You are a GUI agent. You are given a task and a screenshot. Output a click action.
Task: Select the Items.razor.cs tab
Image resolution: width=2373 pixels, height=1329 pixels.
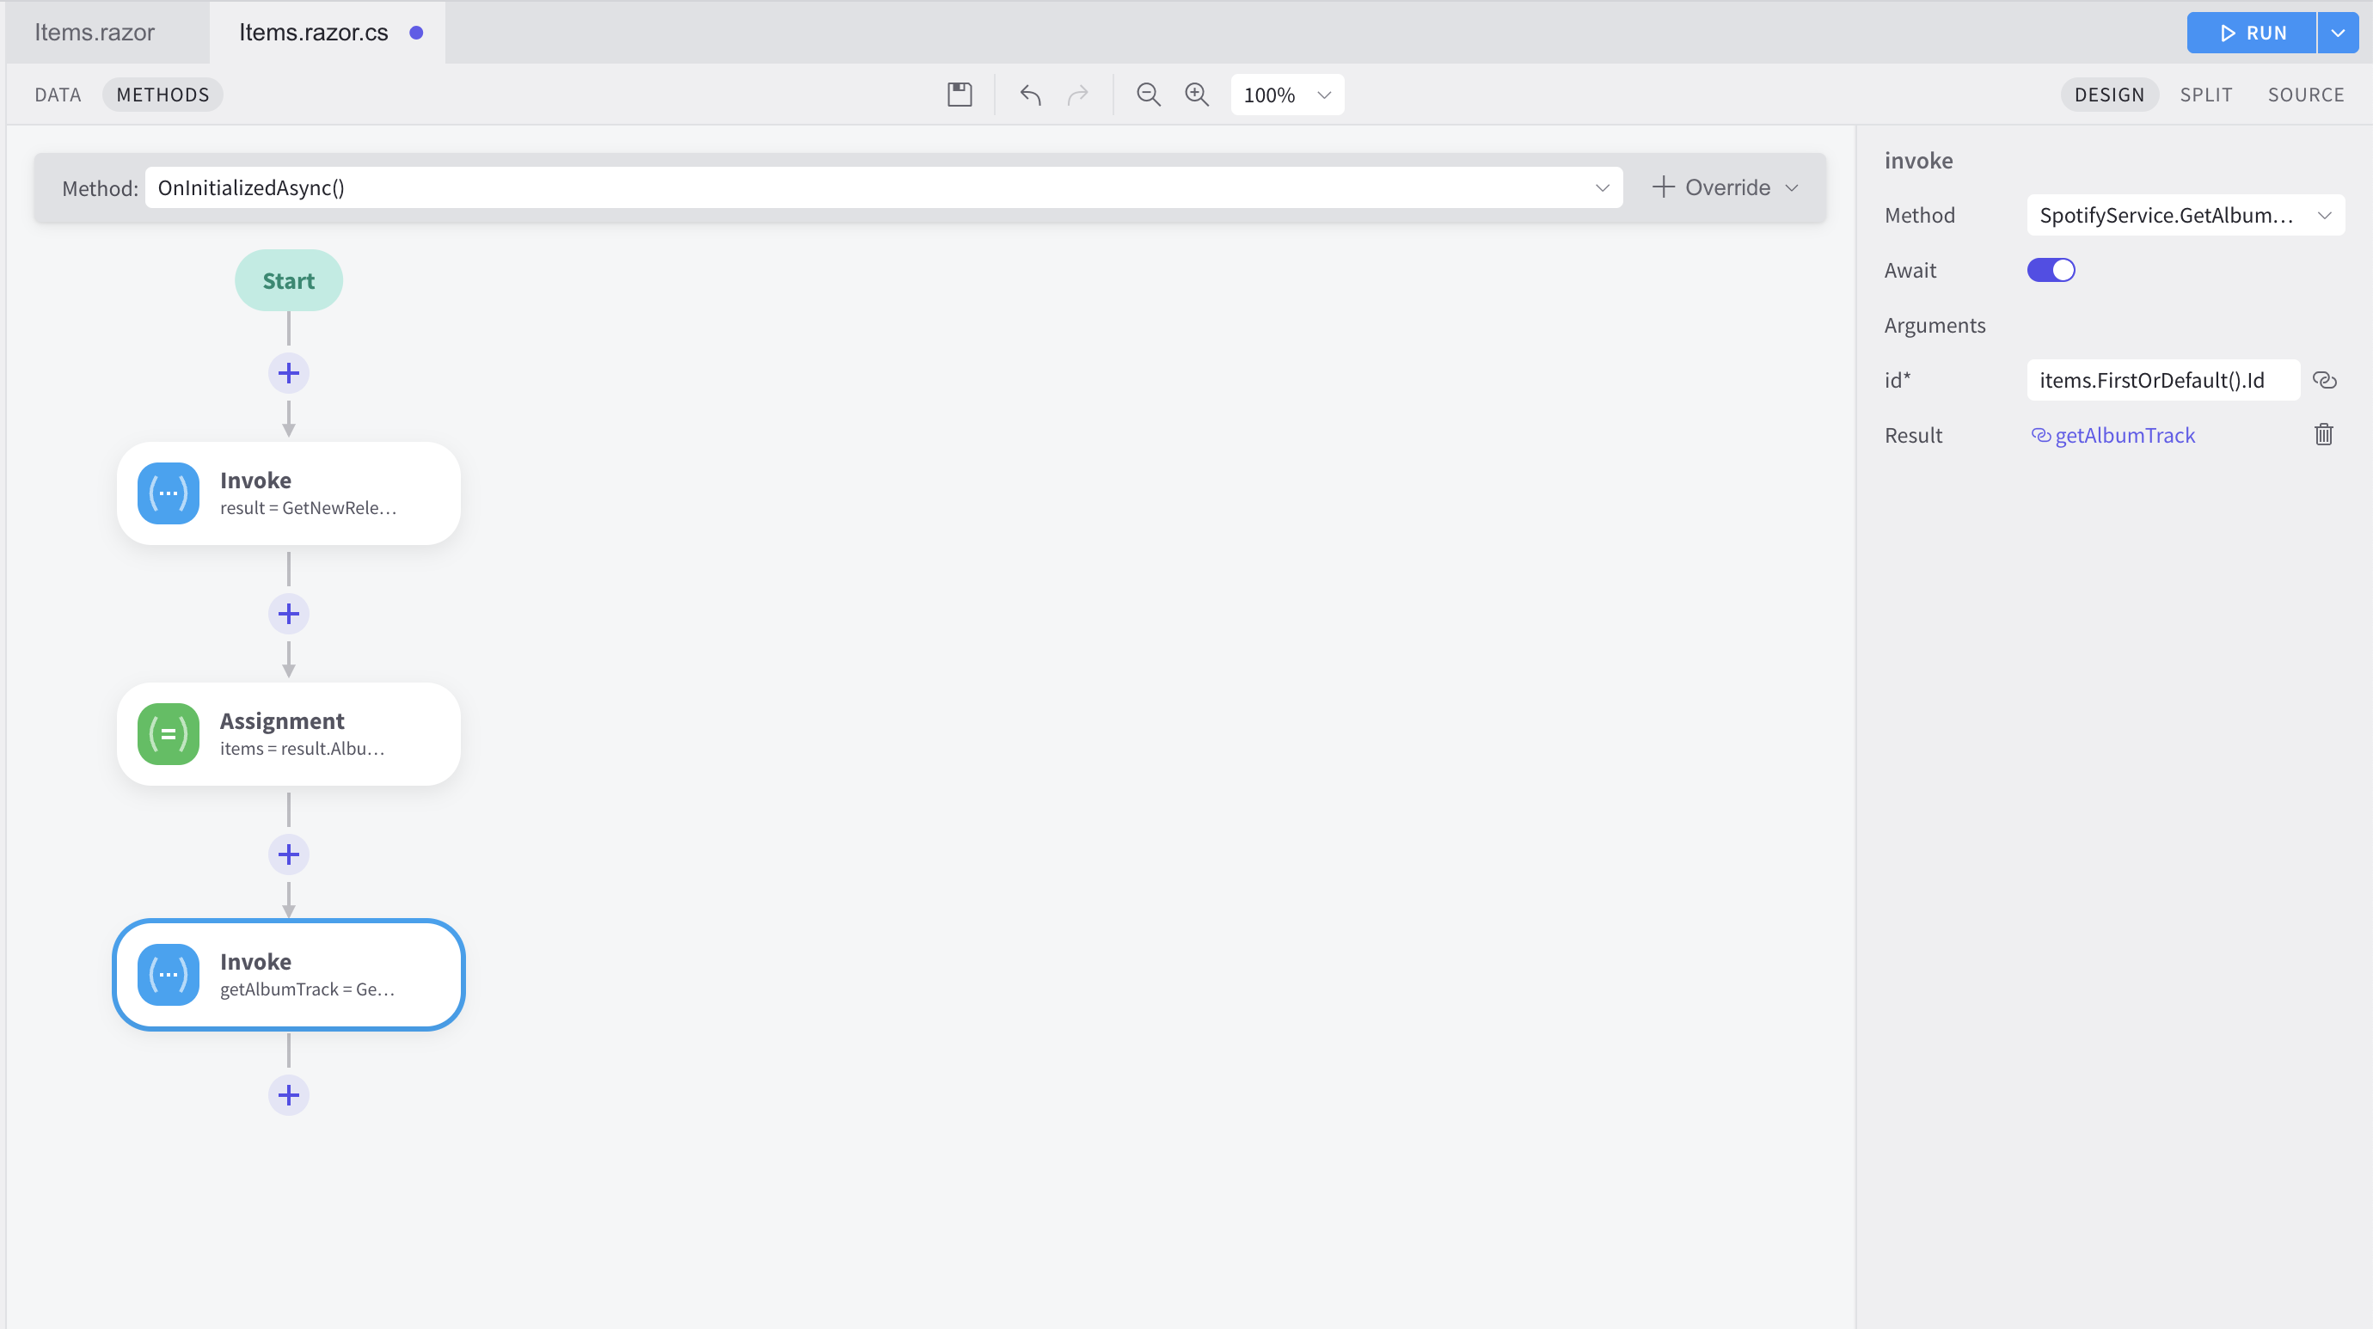pyautogui.click(x=327, y=32)
